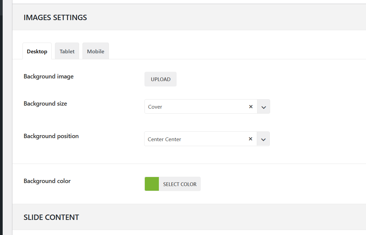366x235 pixels.
Task: Click the Slide Content section header
Action: (x=51, y=217)
